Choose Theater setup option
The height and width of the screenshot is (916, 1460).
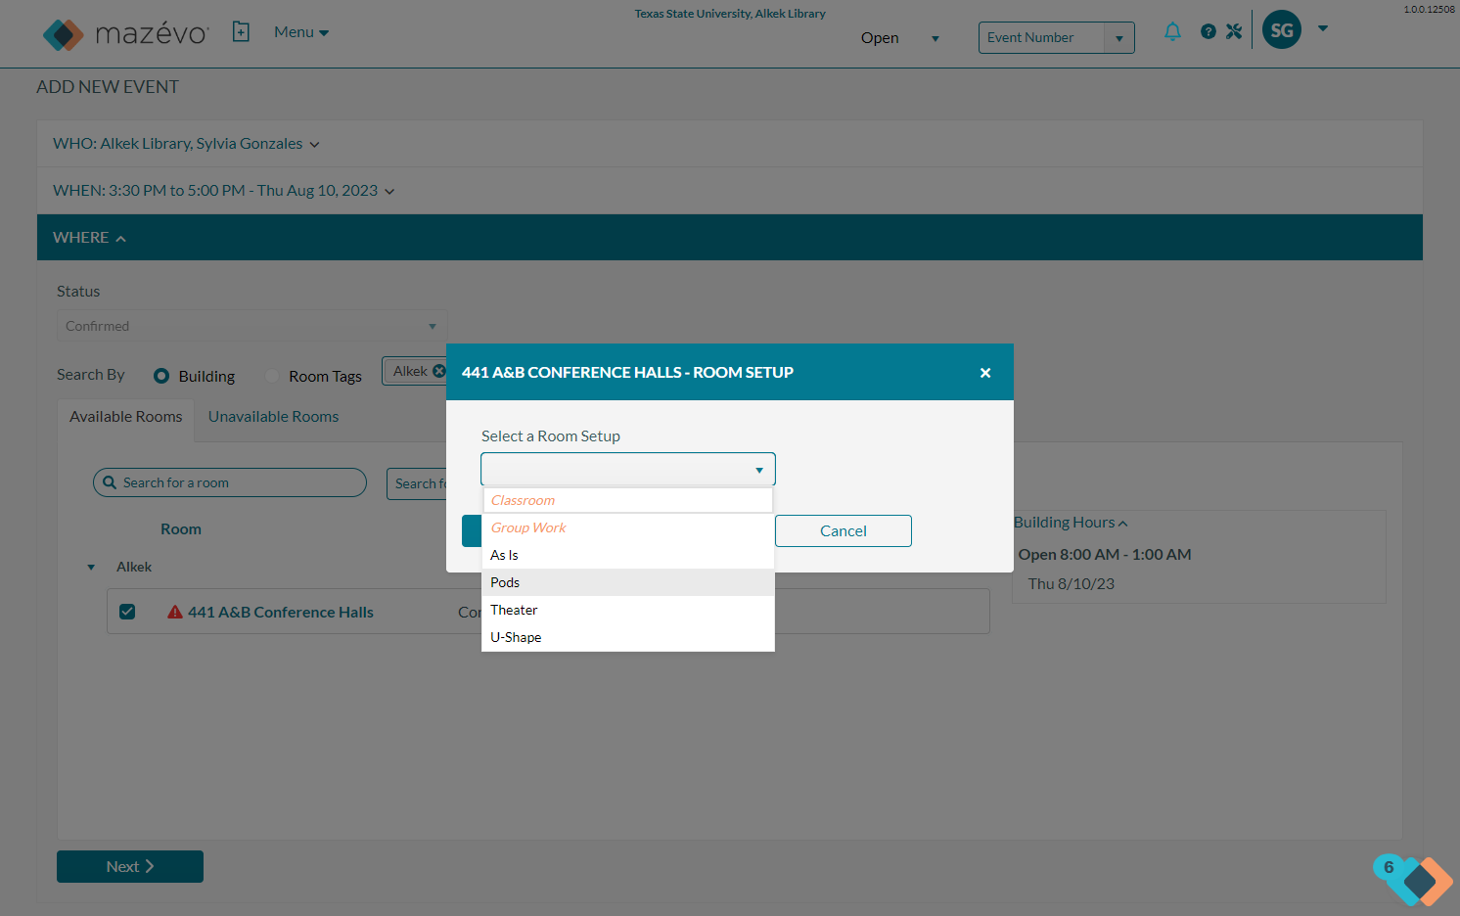[628, 610]
